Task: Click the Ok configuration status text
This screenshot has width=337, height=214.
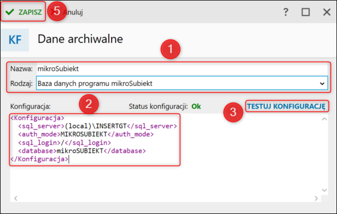Action: 196,106
